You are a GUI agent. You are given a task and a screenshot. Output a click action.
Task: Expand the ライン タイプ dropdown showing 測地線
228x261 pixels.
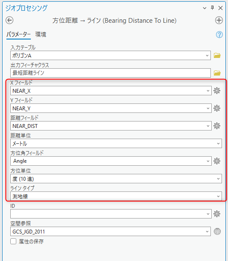click(116, 196)
